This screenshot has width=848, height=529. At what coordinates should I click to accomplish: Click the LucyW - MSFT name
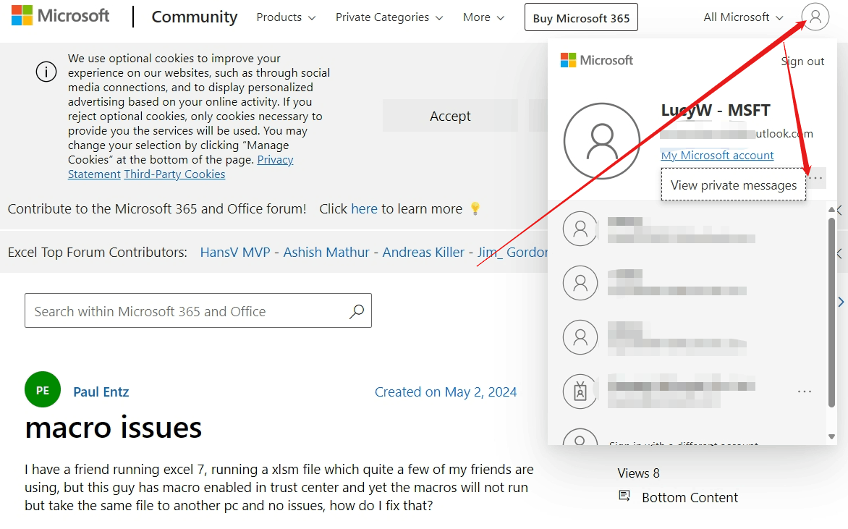coord(716,110)
